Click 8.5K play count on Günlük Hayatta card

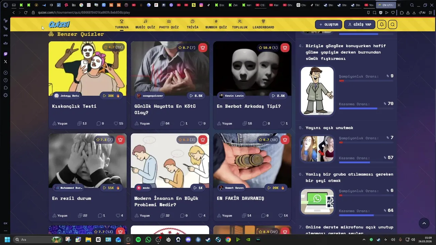pos(196,96)
